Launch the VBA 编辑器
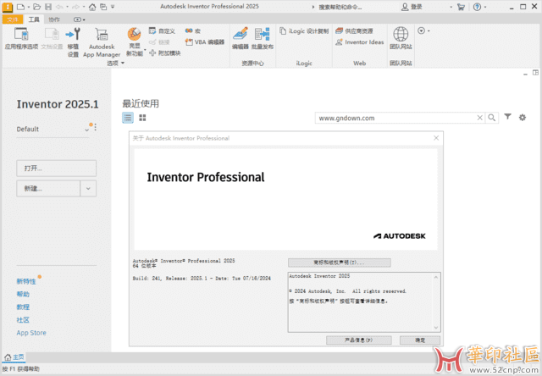 tap(205, 42)
